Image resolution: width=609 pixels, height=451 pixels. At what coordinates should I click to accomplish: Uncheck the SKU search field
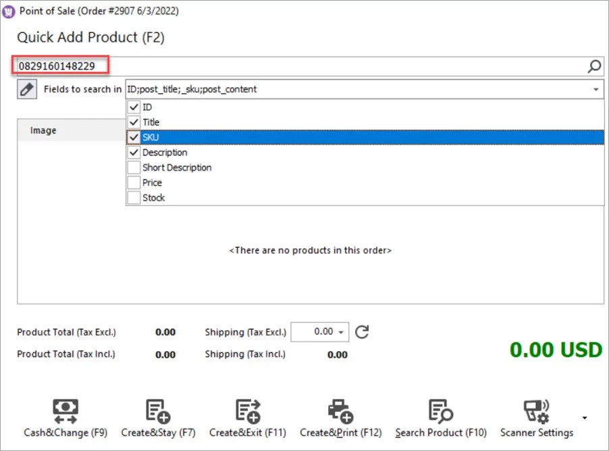tap(134, 137)
